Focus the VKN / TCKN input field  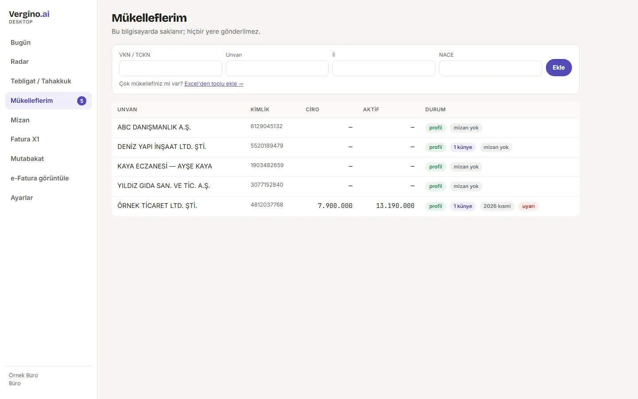click(x=171, y=68)
